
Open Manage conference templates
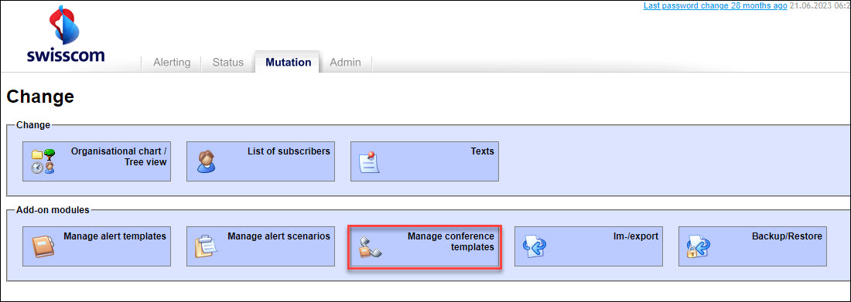coord(425,246)
